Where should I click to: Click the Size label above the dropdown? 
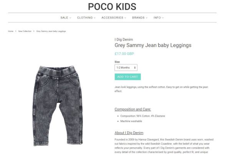tap(117, 62)
